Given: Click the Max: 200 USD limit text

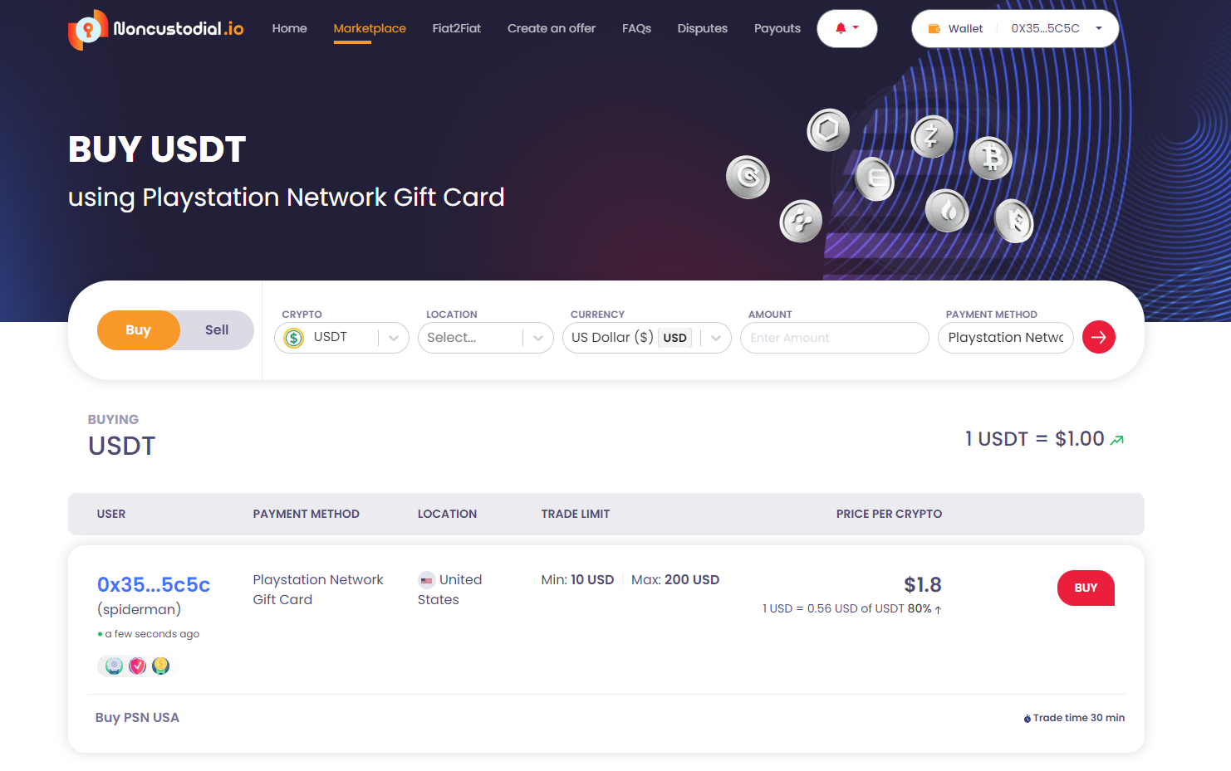Looking at the screenshot, I should (x=675, y=580).
